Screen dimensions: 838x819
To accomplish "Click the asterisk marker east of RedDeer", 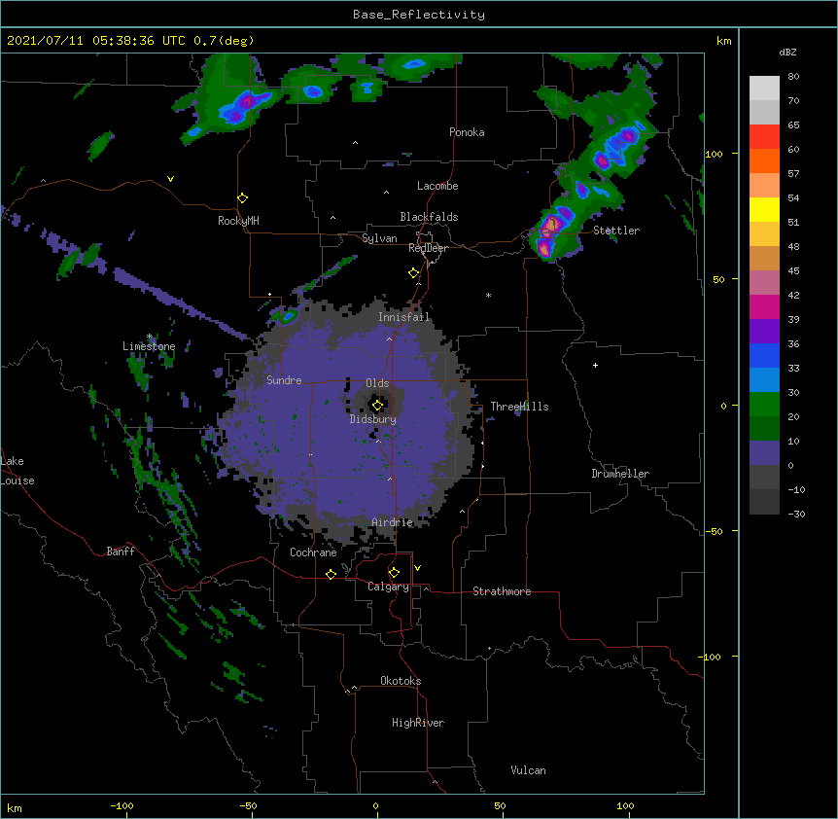I will click(x=488, y=296).
